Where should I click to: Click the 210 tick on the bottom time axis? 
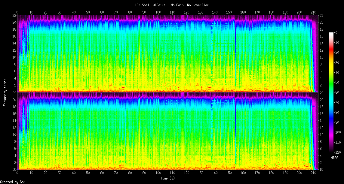coord(313,173)
